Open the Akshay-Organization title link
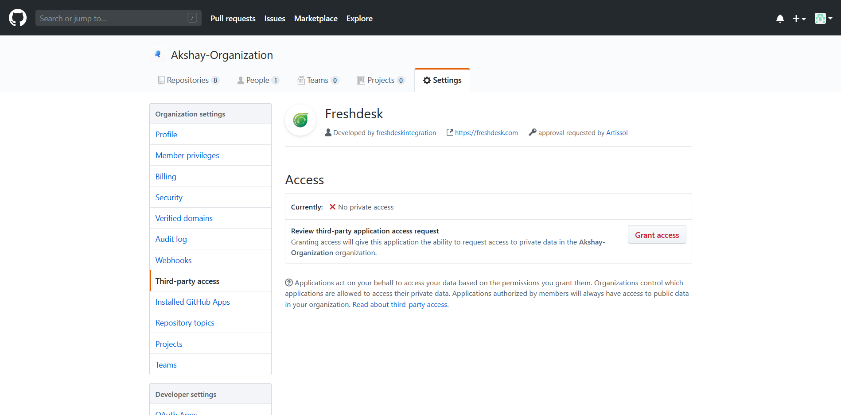 point(222,55)
